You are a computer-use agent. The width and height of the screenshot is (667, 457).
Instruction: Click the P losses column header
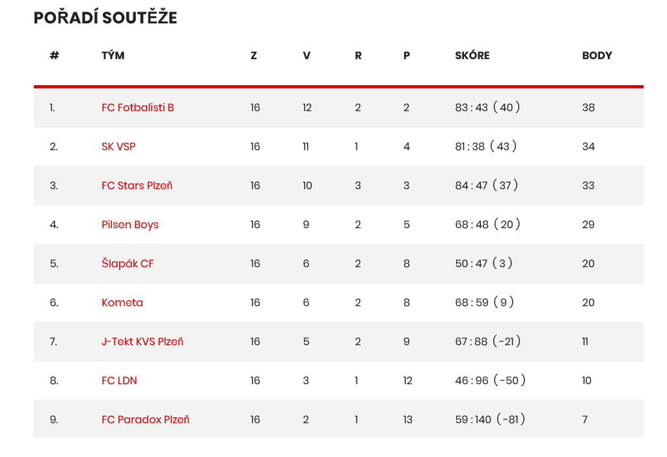(x=407, y=56)
